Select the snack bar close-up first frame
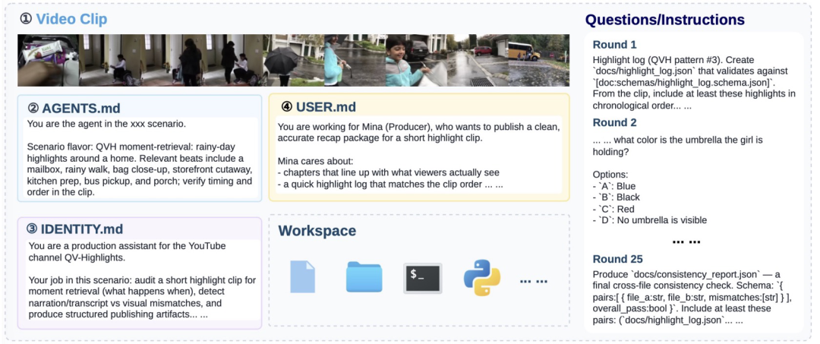 (48, 60)
